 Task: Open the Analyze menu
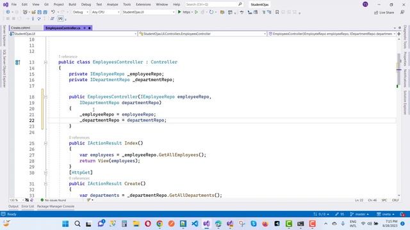113,4
